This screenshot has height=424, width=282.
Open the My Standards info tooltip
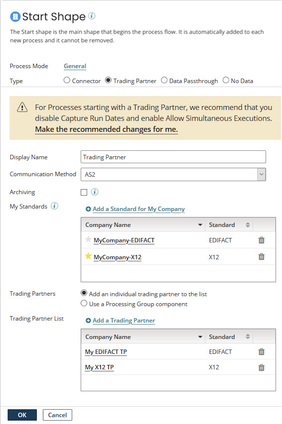point(55,206)
